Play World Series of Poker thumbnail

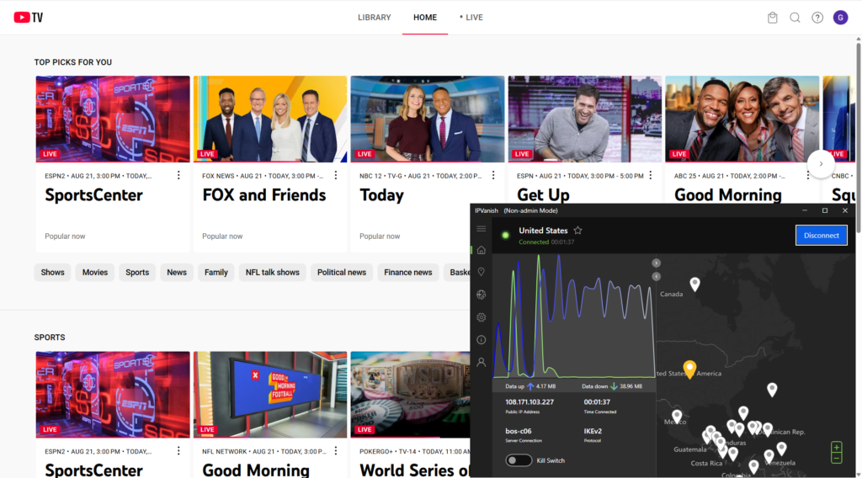pos(410,395)
